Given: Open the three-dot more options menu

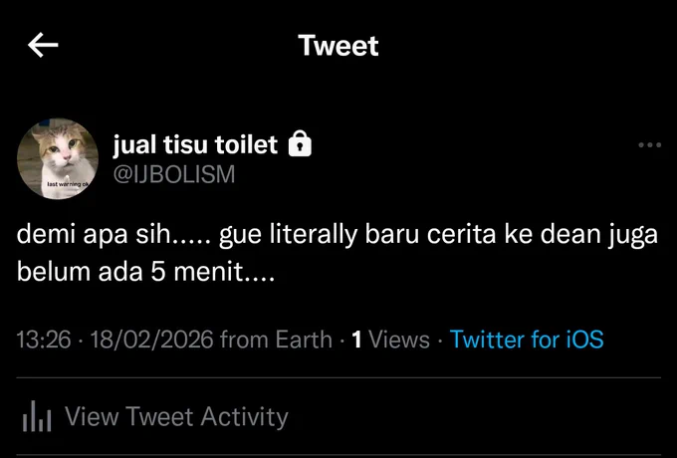Looking at the screenshot, I should point(650,145).
